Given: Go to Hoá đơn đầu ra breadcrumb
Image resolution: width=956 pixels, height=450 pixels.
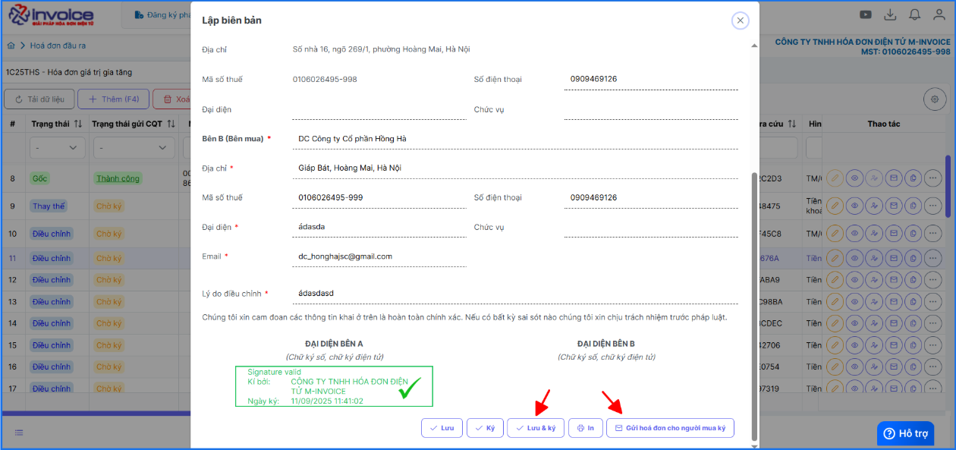Looking at the screenshot, I should [58, 46].
